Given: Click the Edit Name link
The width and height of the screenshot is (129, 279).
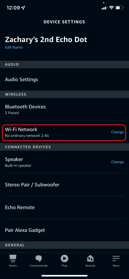Looking at the screenshot, I should pyautogui.click(x=14, y=47).
